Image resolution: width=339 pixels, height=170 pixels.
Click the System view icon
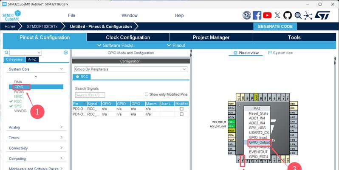tap(270, 53)
